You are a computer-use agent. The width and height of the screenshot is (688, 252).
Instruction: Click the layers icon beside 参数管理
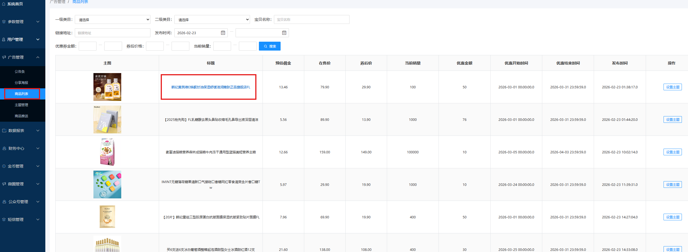point(4,22)
